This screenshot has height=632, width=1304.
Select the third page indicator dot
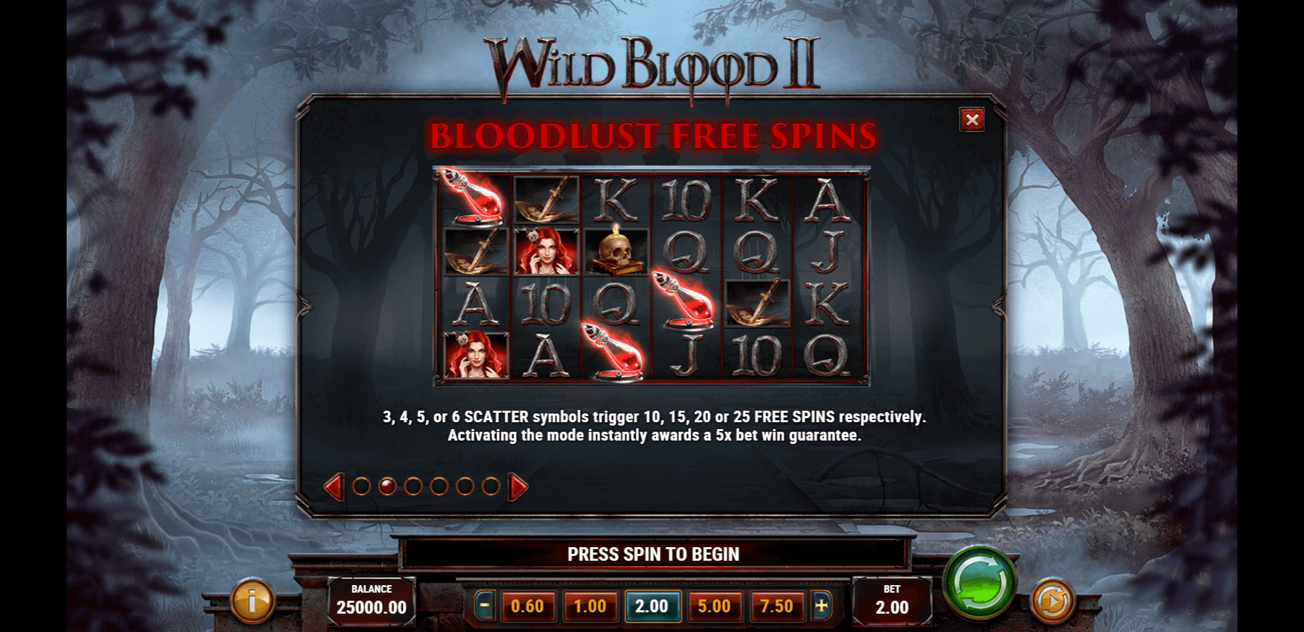click(413, 486)
